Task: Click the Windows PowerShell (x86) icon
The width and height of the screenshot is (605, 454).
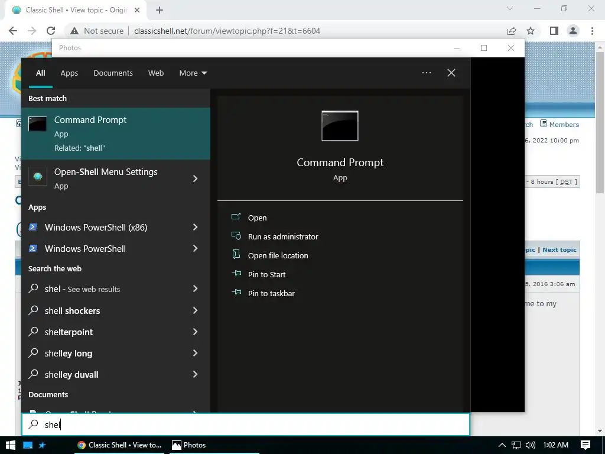Action: coord(33,227)
